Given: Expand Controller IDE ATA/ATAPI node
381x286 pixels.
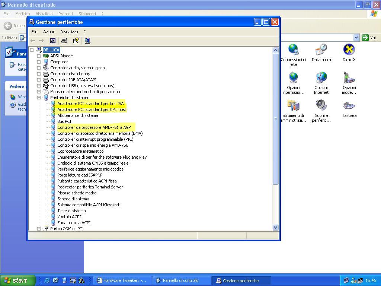Looking at the screenshot, I should point(39,80).
